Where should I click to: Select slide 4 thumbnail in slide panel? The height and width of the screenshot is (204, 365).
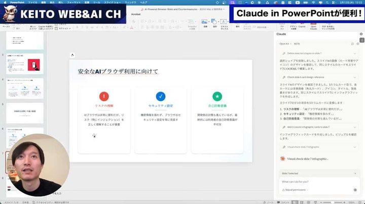point(25,88)
